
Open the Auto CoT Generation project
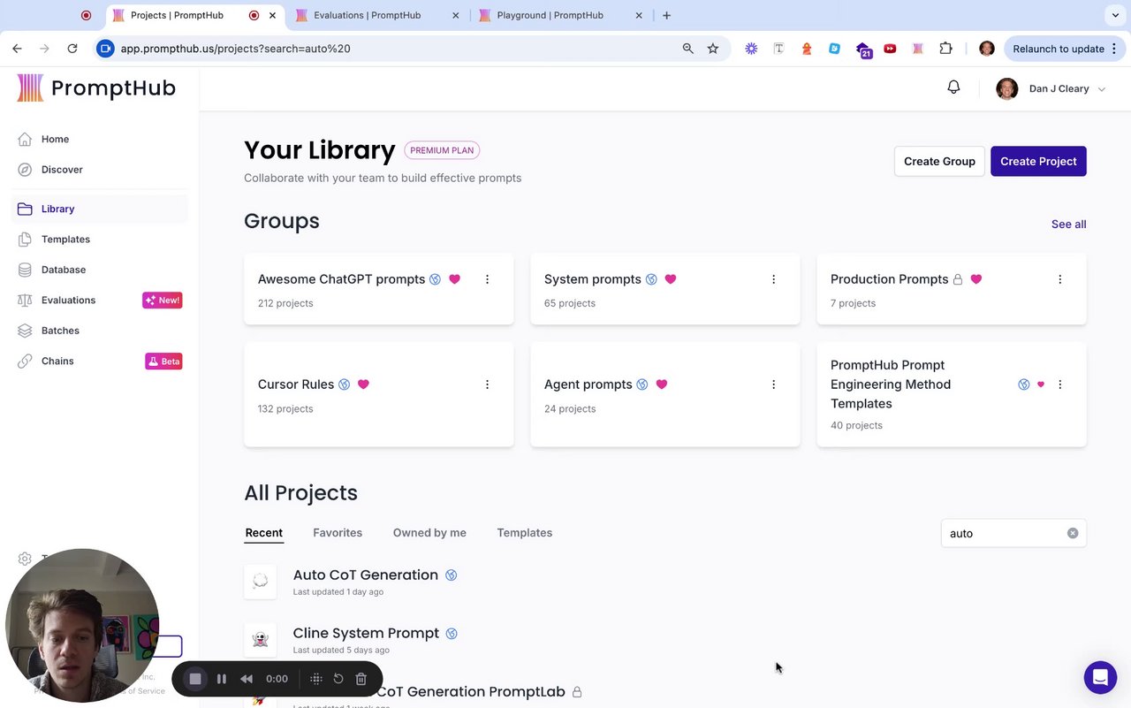click(366, 575)
